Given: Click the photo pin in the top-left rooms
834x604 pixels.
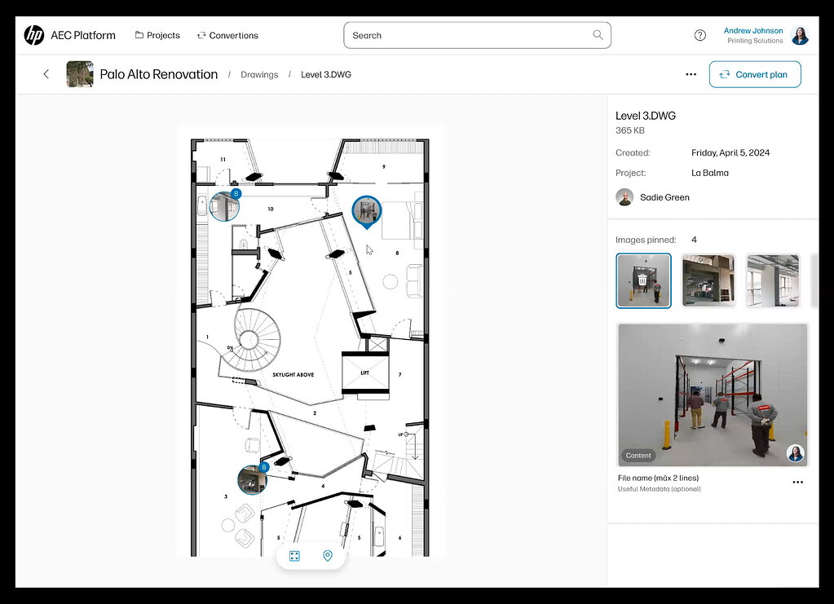Looking at the screenshot, I should pos(223,206).
